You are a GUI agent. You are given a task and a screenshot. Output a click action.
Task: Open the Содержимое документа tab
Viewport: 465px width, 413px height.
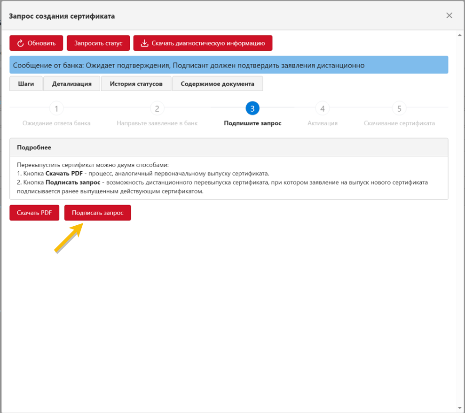point(217,84)
